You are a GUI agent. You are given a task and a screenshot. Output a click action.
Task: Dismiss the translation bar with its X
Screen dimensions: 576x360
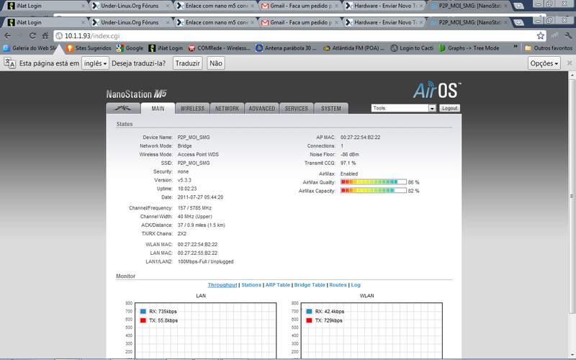pos(570,63)
